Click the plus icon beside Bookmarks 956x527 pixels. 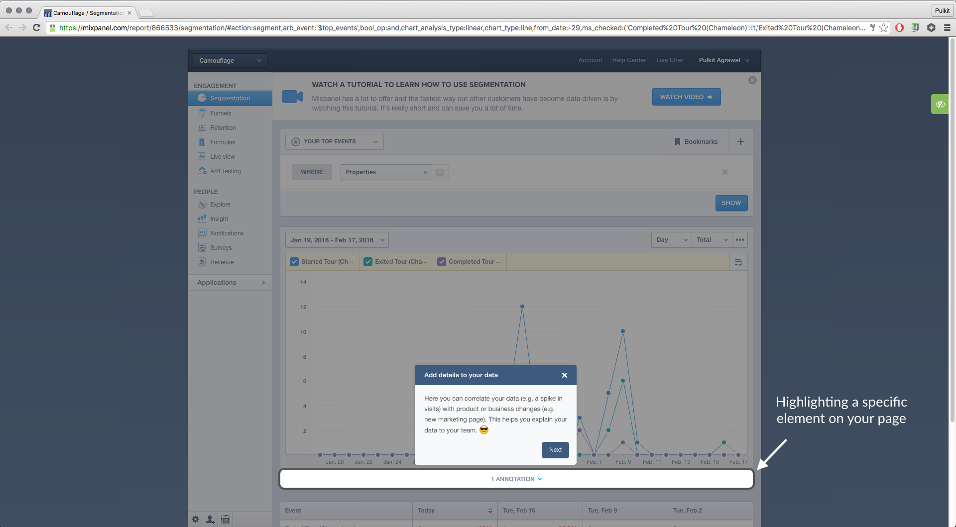[740, 142]
